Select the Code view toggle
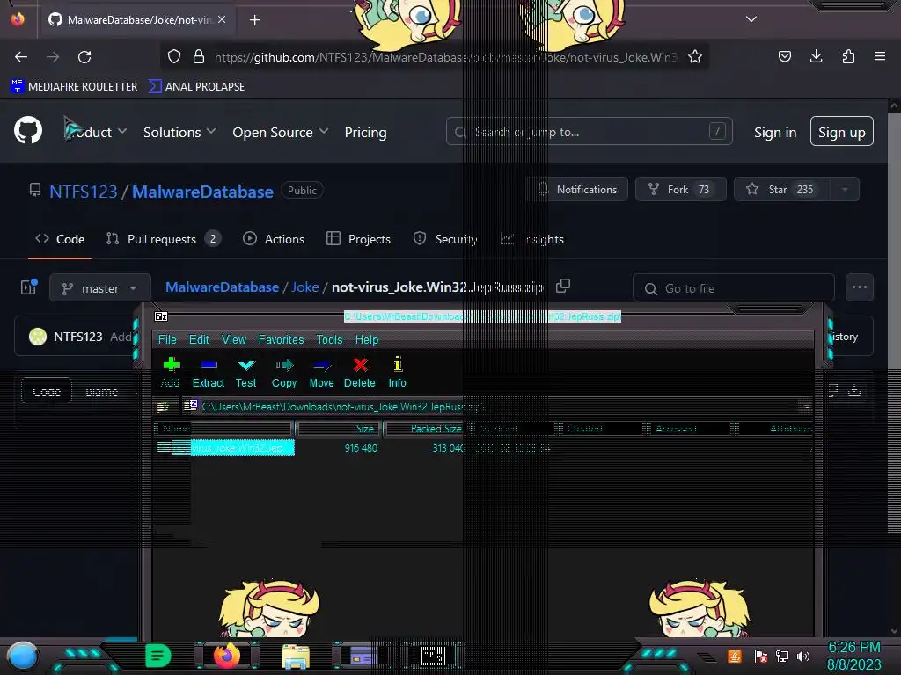901x675 pixels. [47, 391]
